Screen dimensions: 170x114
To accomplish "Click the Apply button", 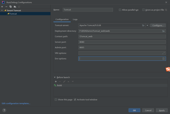I will [162, 110].
